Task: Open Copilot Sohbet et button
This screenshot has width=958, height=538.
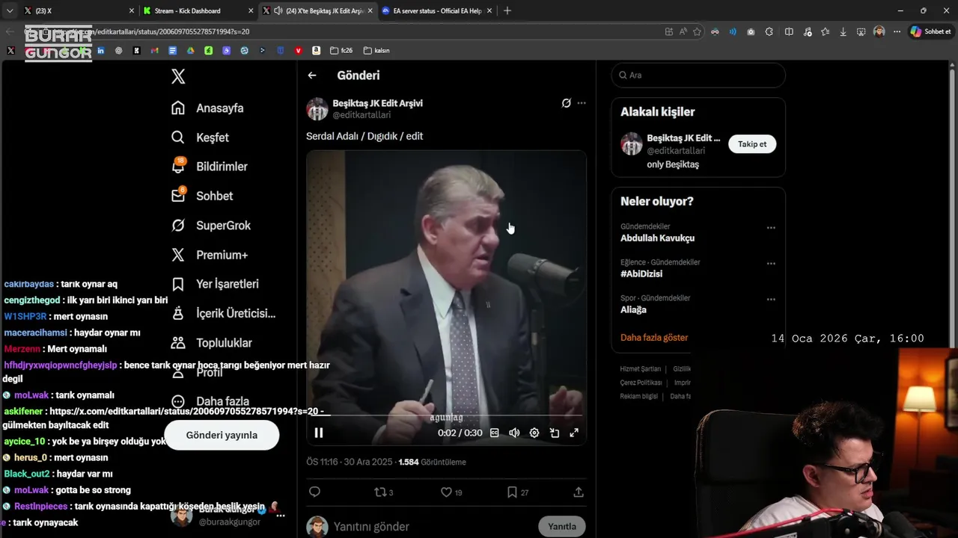Action: point(931,31)
